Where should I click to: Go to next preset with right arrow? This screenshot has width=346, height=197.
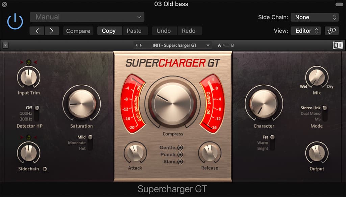click(52, 31)
